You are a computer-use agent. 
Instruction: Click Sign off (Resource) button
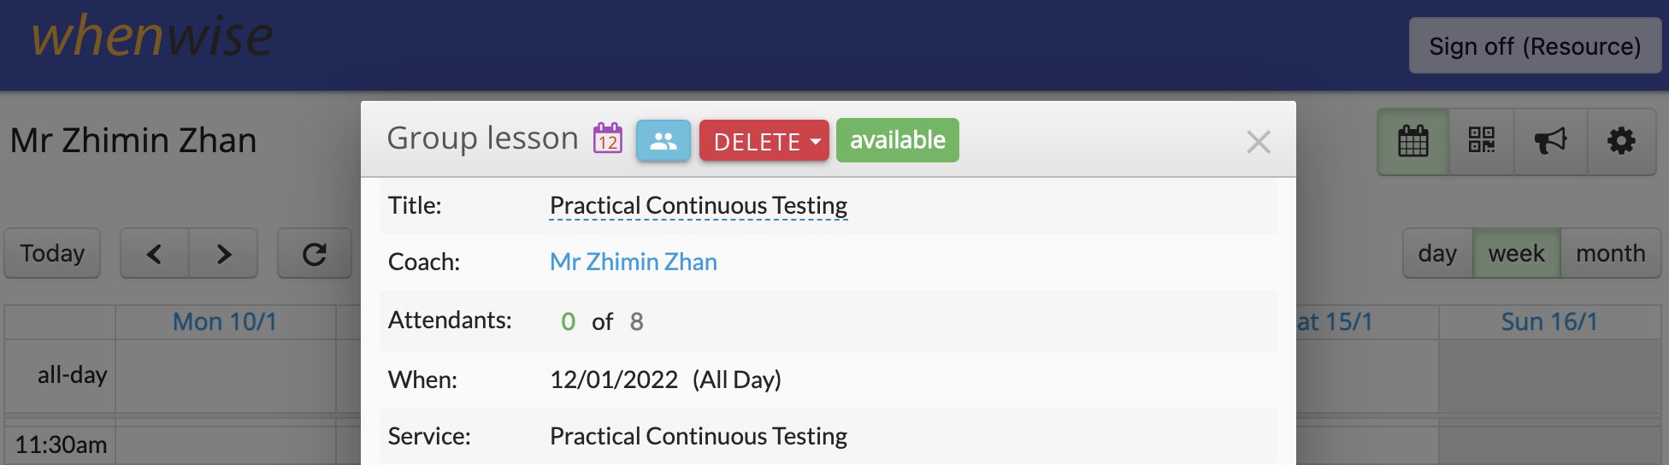[x=1535, y=46]
